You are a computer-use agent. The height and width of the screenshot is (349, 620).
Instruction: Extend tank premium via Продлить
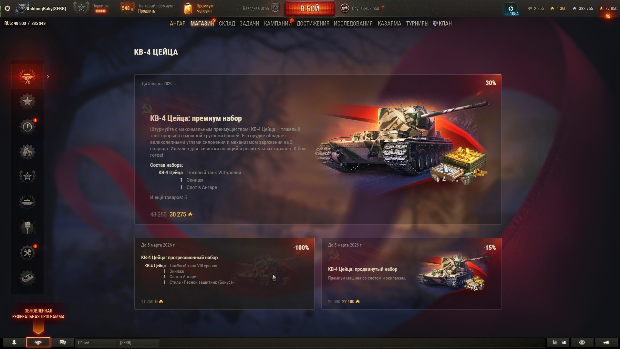click(147, 11)
